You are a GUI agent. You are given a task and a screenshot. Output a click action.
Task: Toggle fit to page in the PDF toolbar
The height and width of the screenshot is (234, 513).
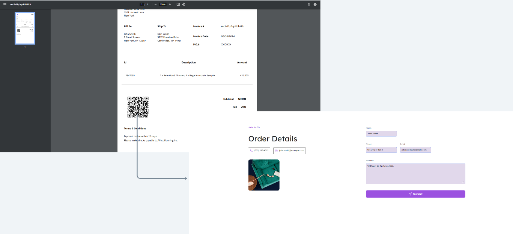pyautogui.click(x=178, y=4)
